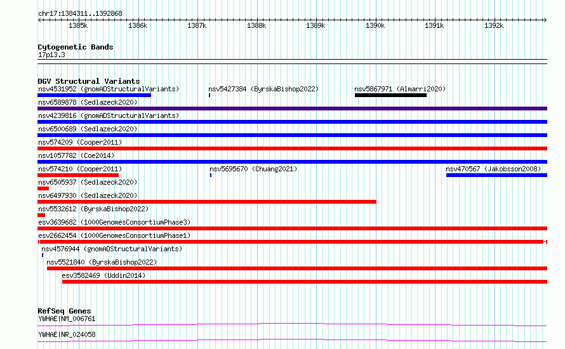Click the 1391k ruler position
This screenshot has height=349, width=565.
[434, 25]
